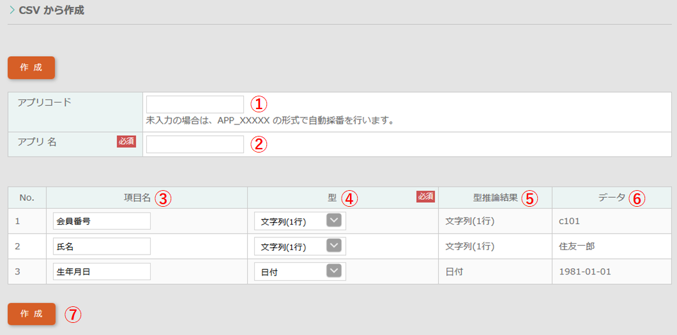
Task: Select the 会員番号 item name field
Action: click(102, 221)
